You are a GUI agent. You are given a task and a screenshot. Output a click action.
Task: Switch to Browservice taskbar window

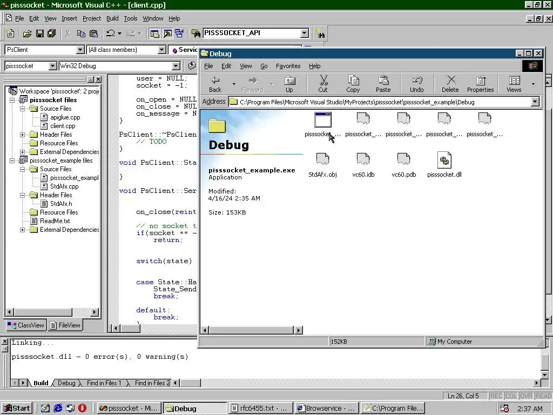[x=327, y=409]
